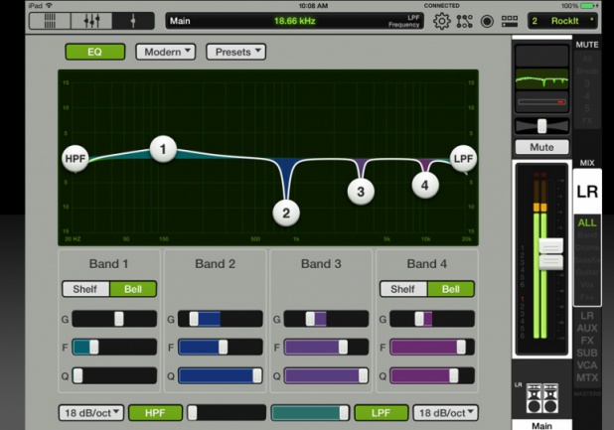Select the single channel view icon

click(x=132, y=21)
